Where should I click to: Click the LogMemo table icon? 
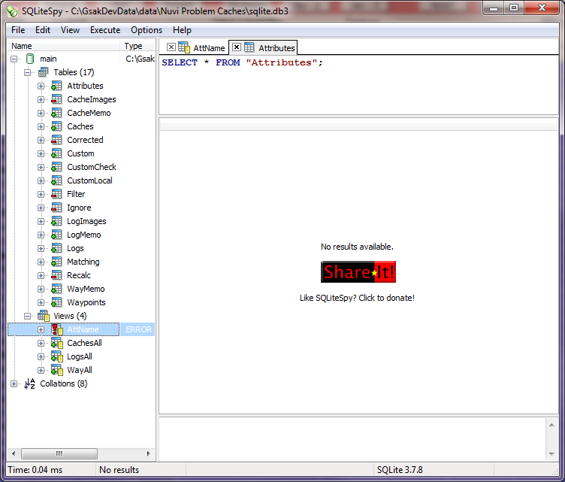coord(56,235)
